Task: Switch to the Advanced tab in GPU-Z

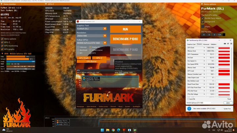Action: coord(206,44)
